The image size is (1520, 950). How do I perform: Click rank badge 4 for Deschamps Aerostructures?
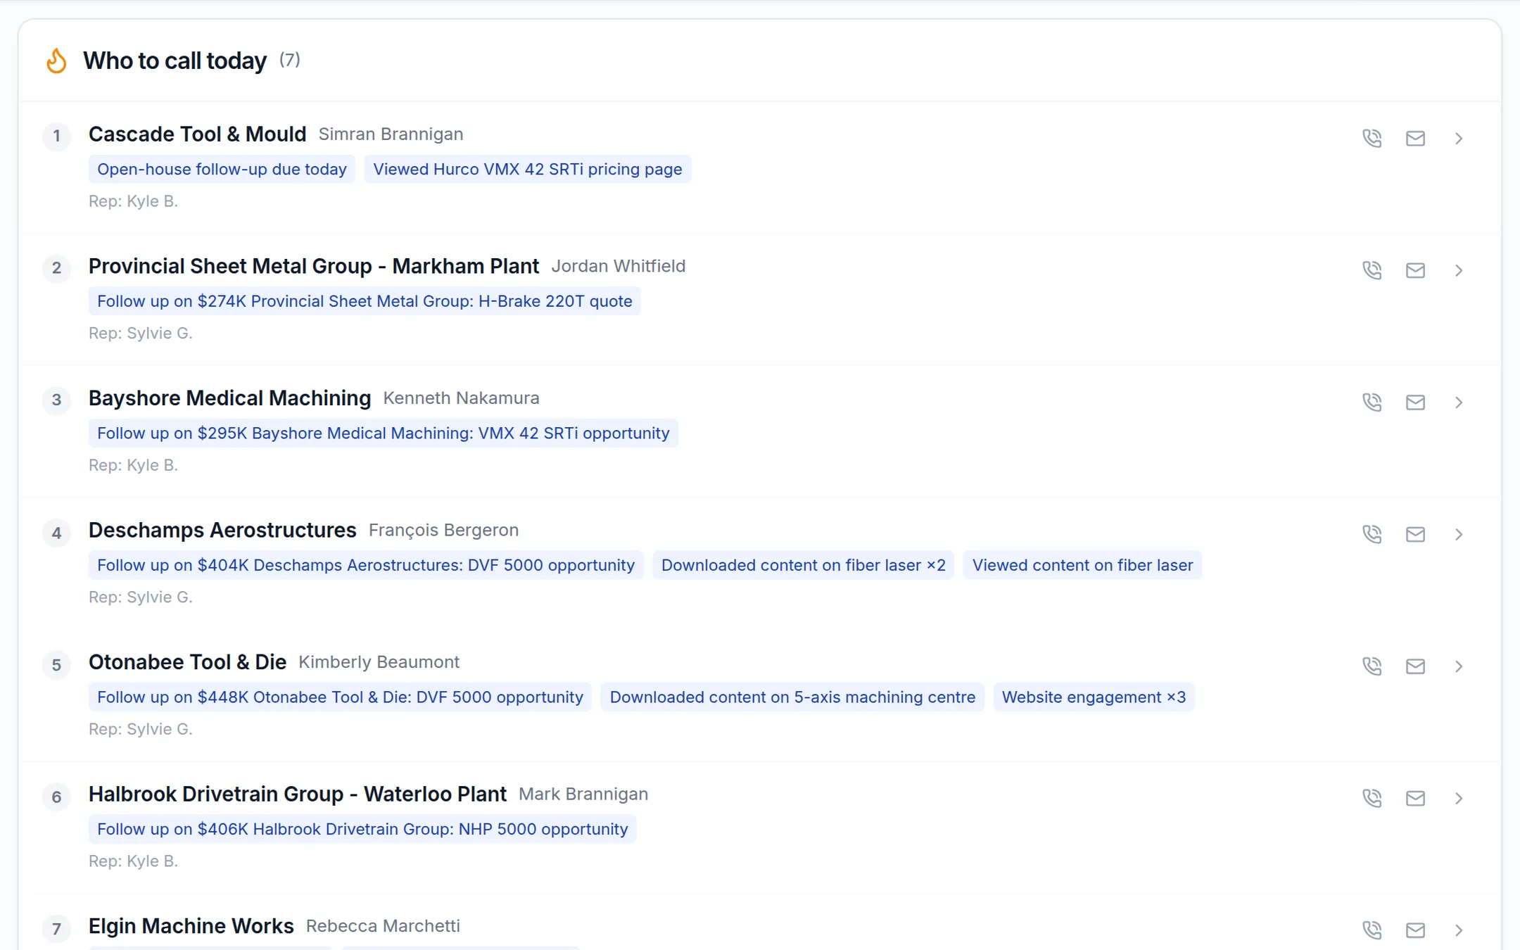56,533
